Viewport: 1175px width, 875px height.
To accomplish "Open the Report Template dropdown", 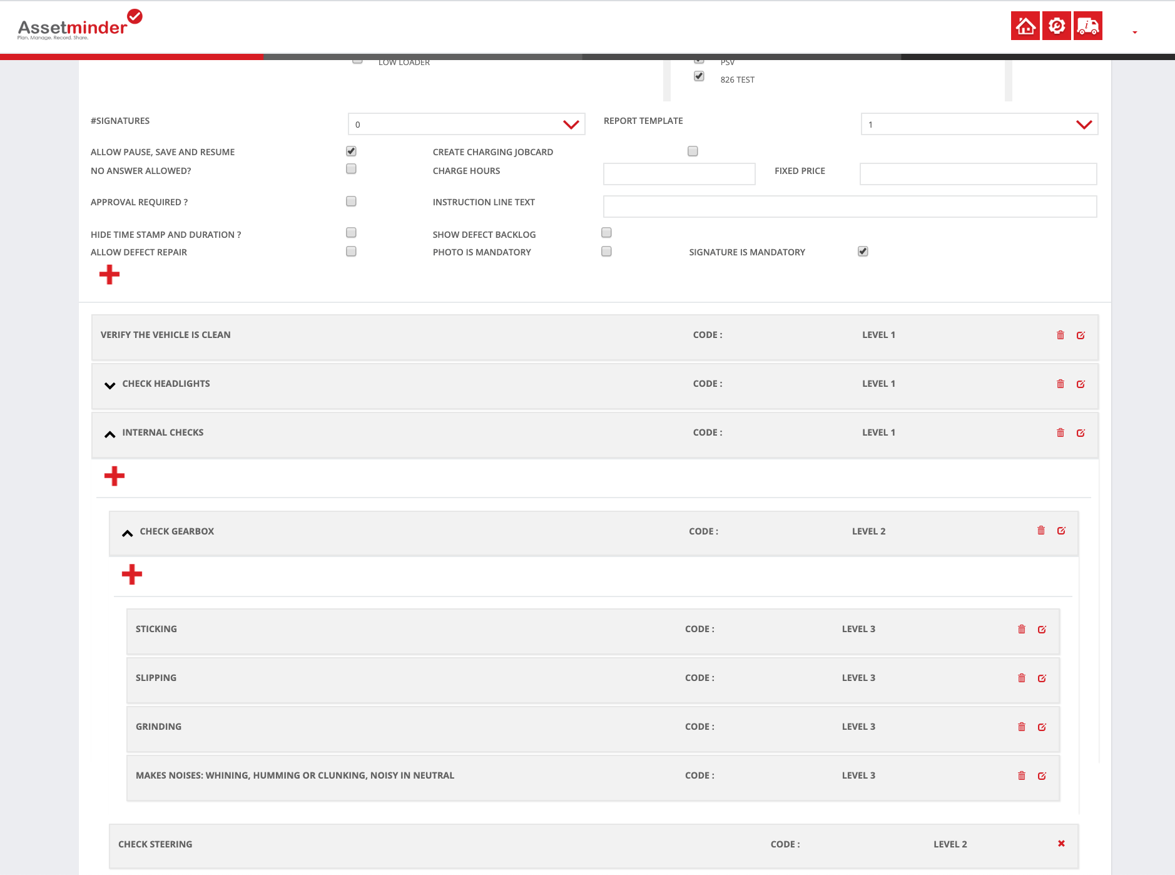I will pos(979,124).
